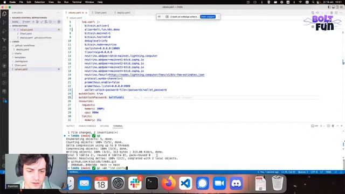This screenshot has height=194, width=345.
Task: Collapse the LNK8S folder section
Action: (x=16, y=41)
